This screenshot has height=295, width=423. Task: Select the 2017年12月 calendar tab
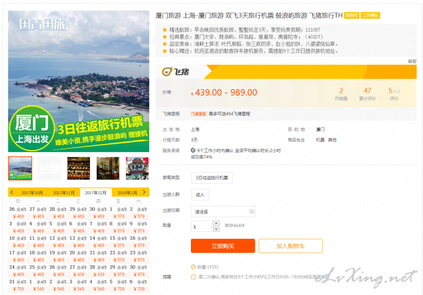[96, 193]
